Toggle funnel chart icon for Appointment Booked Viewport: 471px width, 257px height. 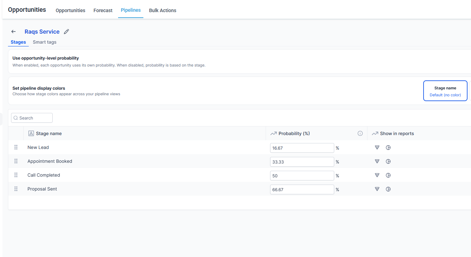[377, 161]
